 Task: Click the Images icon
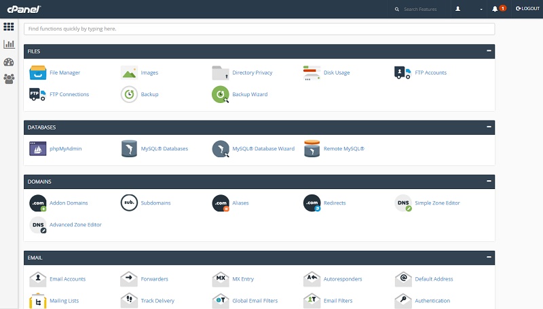click(x=129, y=73)
